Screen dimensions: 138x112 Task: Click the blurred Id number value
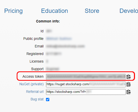tap(49, 31)
